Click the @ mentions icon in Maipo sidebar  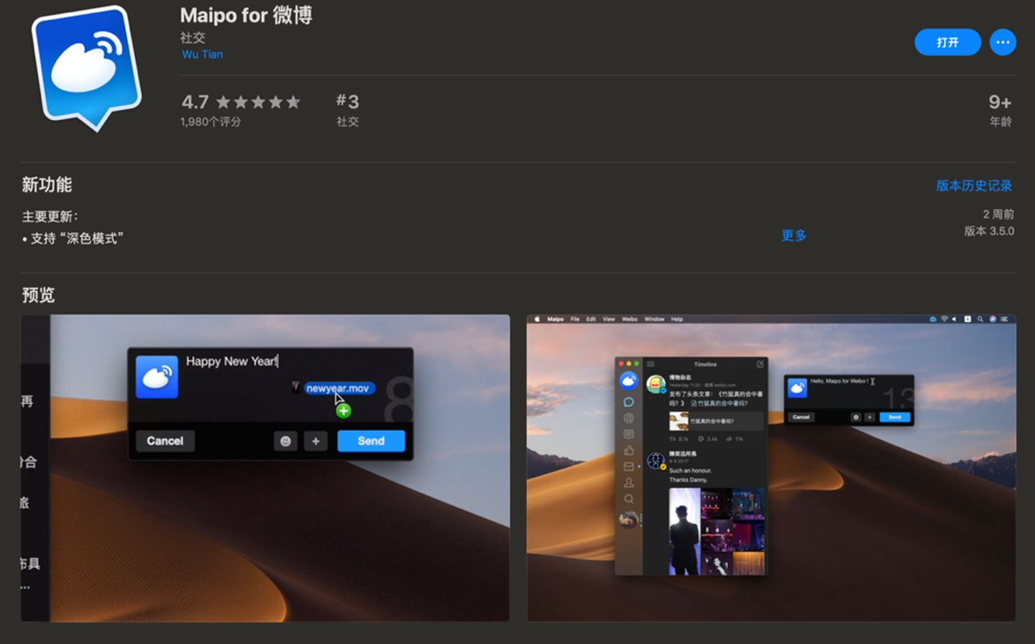click(629, 418)
